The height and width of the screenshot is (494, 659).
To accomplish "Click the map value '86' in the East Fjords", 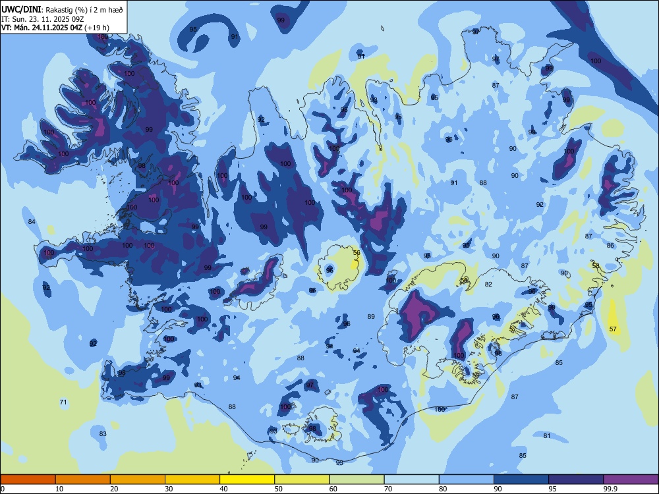I will point(610,245).
